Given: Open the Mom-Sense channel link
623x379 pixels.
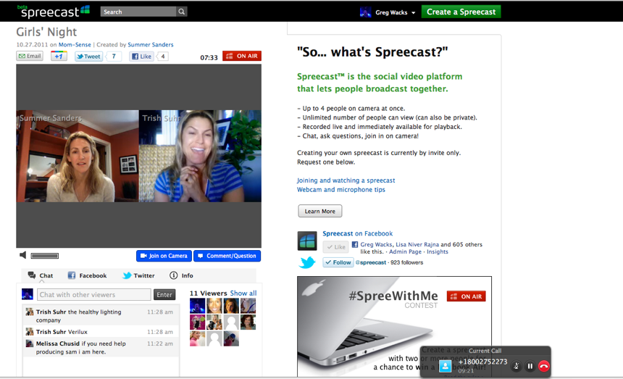Looking at the screenshot, I should point(75,44).
